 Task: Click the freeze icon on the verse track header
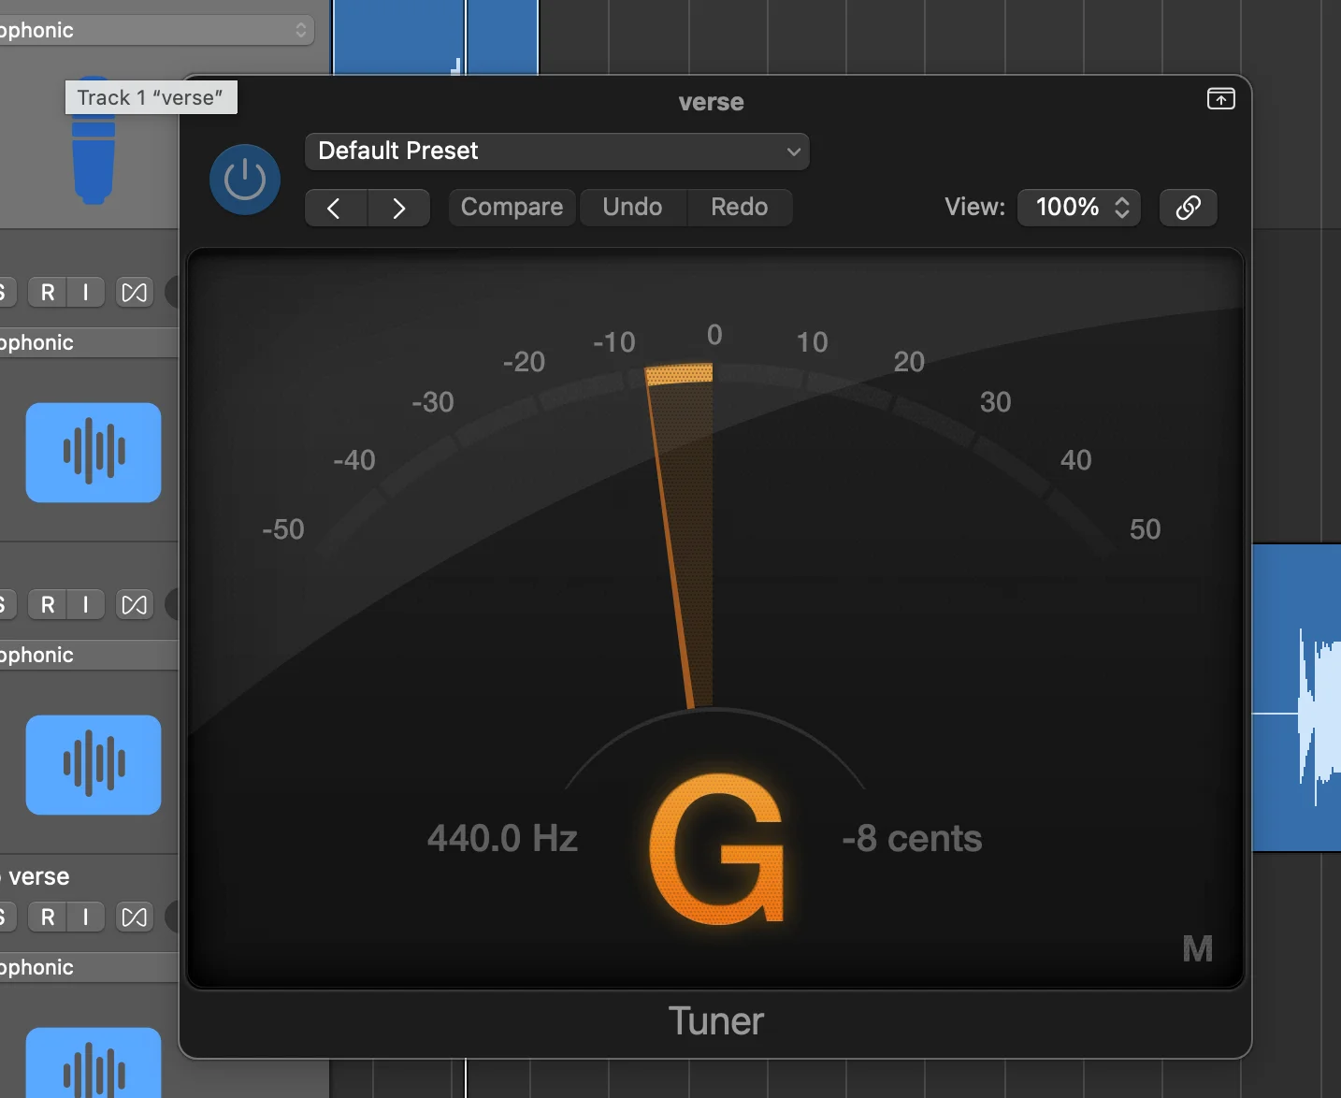(x=134, y=917)
